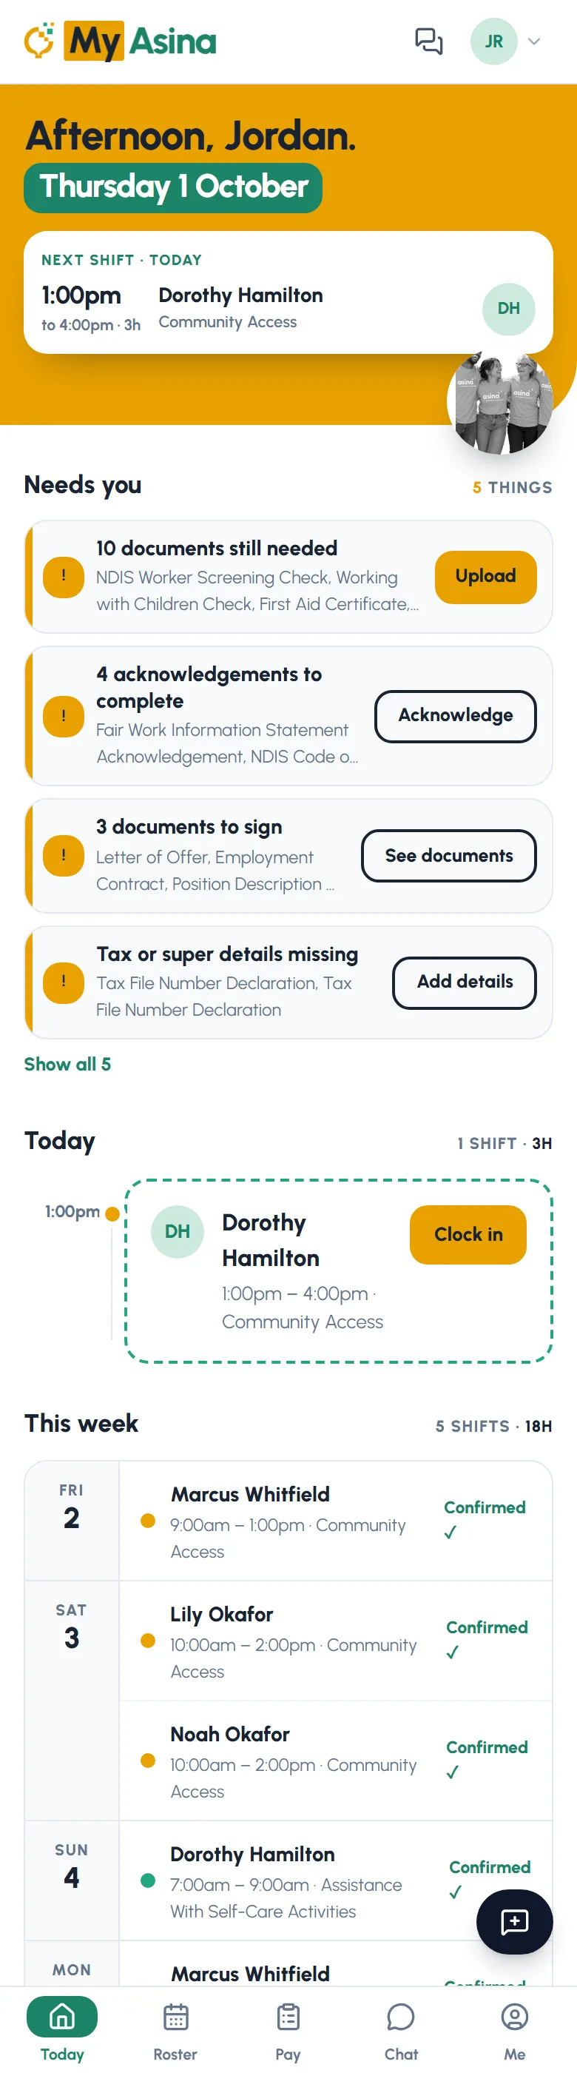
Task: Expand the account dropdown chevron
Action: pyautogui.click(x=533, y=41)
